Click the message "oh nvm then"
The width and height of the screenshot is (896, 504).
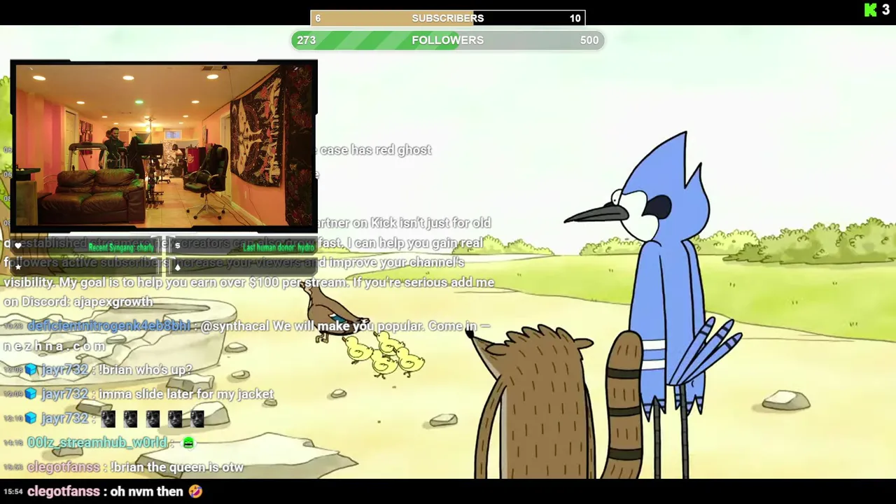pyautogui.click(x=146, y=491)
